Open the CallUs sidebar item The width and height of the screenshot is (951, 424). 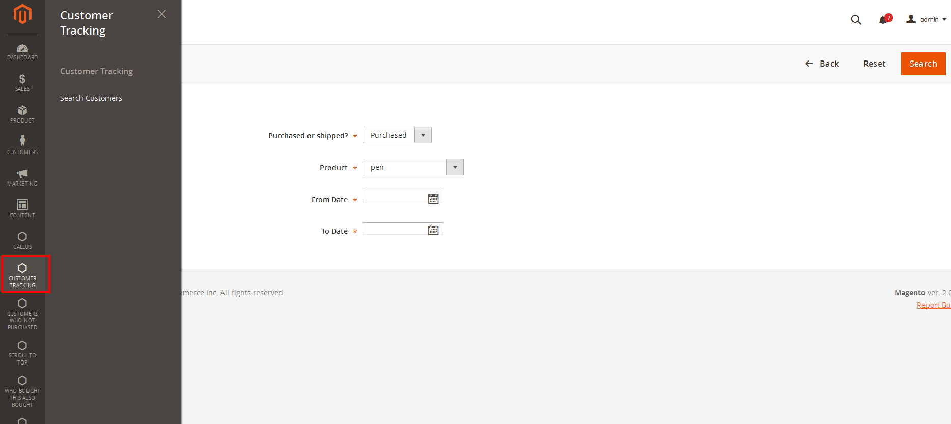pos(22,240)
